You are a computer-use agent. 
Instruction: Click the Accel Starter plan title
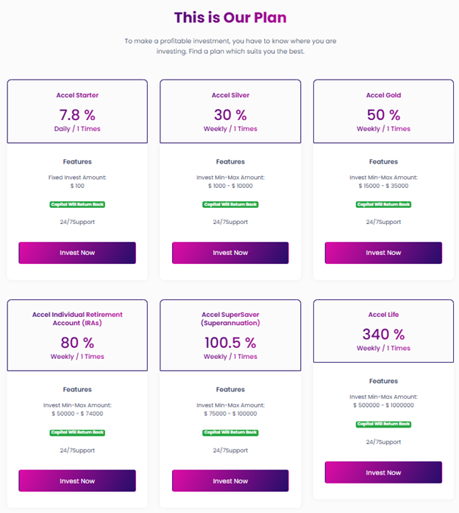77,95
